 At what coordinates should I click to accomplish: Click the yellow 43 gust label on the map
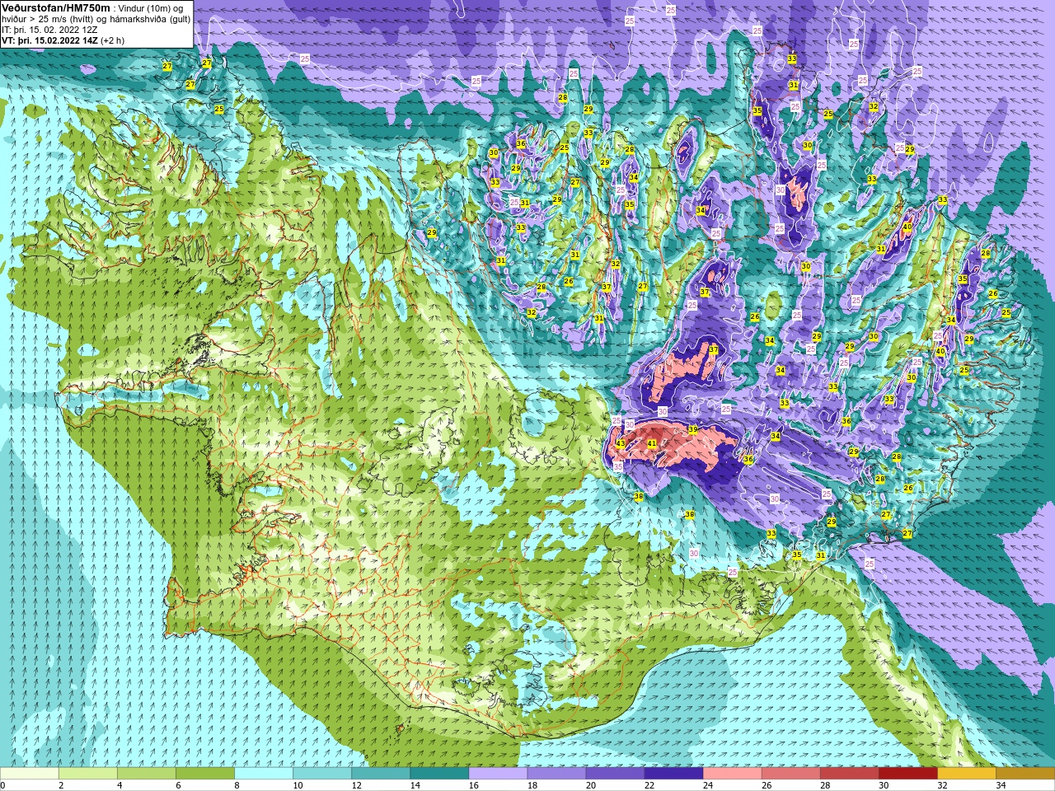[621, 444]
